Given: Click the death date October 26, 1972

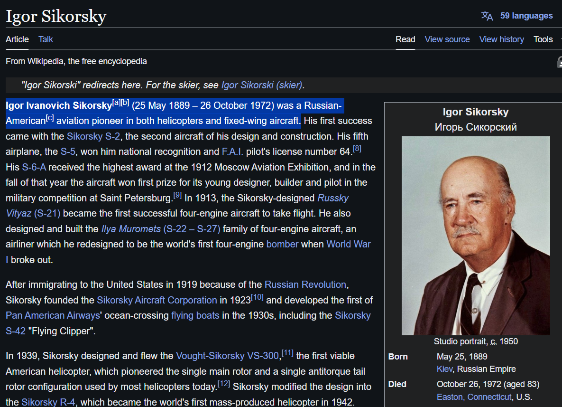Looking at the screenshot, I should coord(469,384).
